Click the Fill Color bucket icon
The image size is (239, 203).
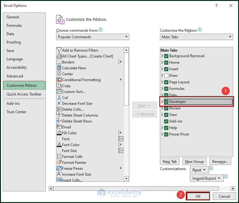click(59, 133)
